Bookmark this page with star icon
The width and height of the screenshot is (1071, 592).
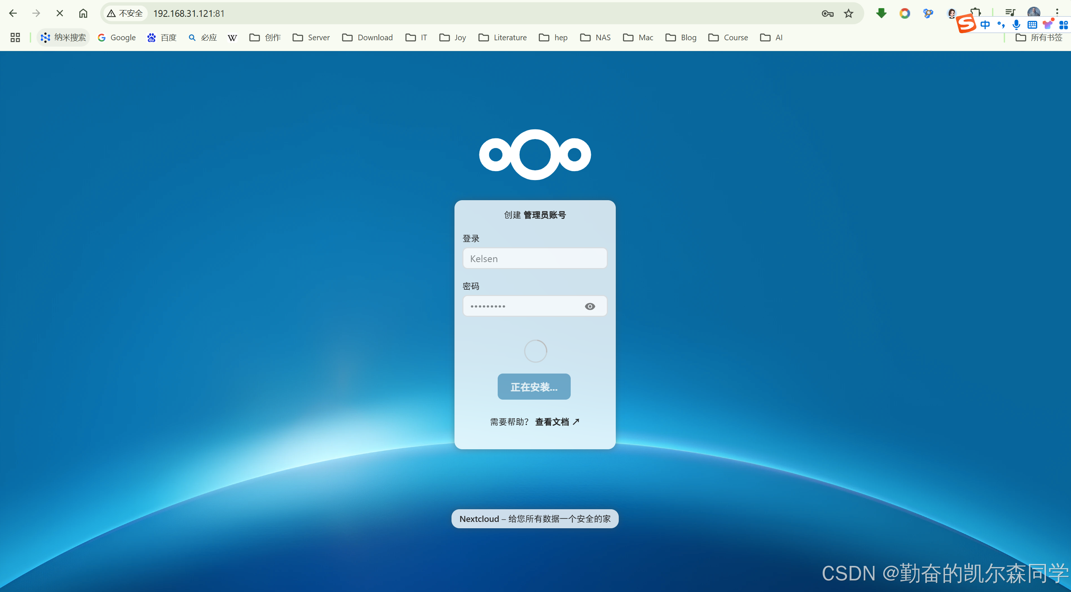pyautogui.click(x=849, y=13)
